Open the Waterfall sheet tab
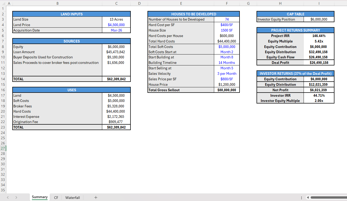347x201 pixels. 72,198
